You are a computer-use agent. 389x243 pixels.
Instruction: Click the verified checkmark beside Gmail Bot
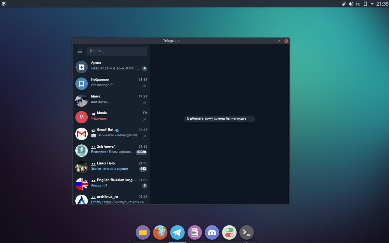[x=117, y=130]
